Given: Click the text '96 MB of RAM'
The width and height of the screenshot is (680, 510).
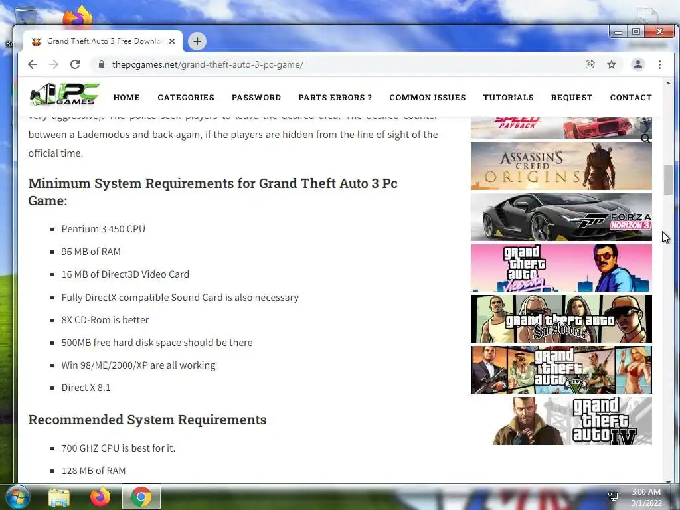Looking at the screenshot, I should coord(91,252).
